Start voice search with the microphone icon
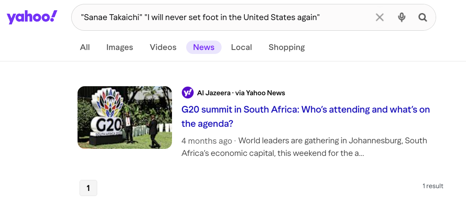The width and height of the screenshot is (466, 211). (401, 17)
